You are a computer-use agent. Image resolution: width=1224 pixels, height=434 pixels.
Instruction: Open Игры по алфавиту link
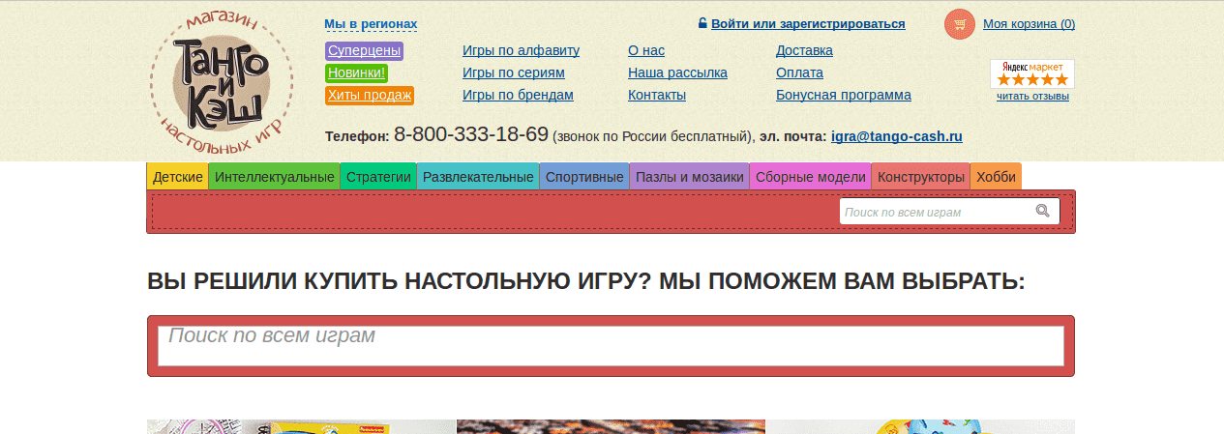(521, 50)
